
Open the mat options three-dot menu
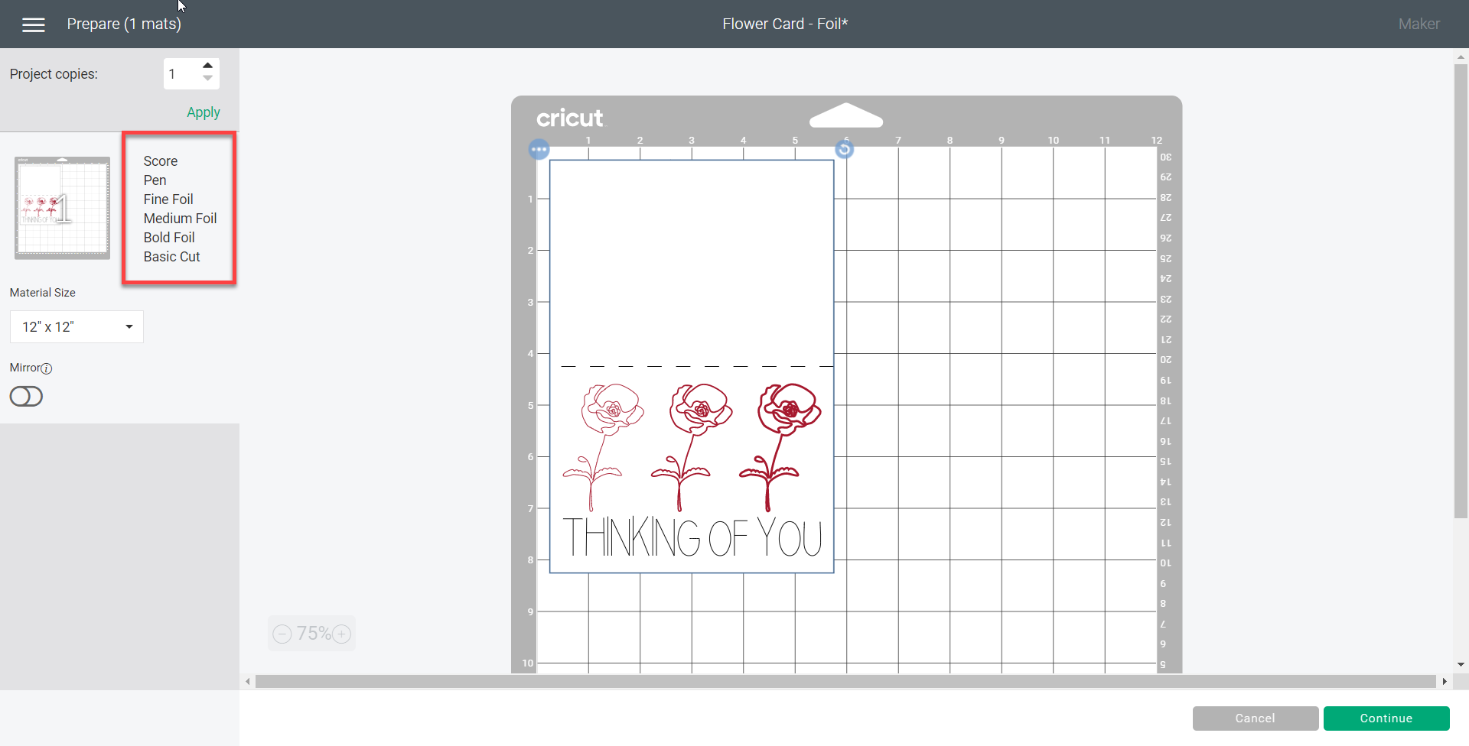click(539, 149)
